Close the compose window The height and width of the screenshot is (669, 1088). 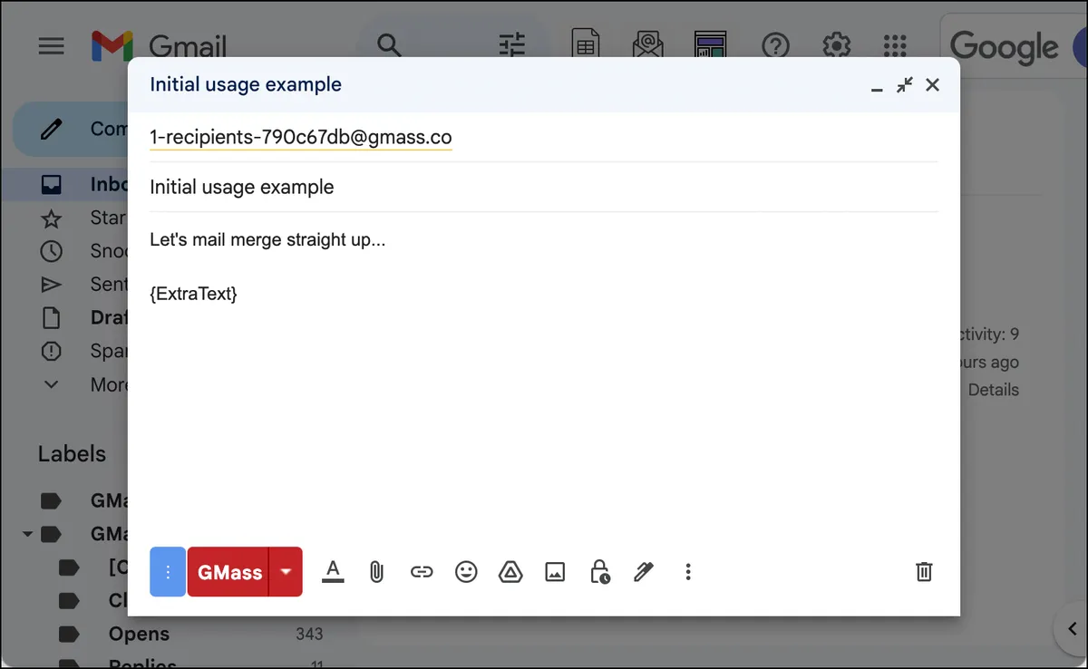[x=932, y=84]
